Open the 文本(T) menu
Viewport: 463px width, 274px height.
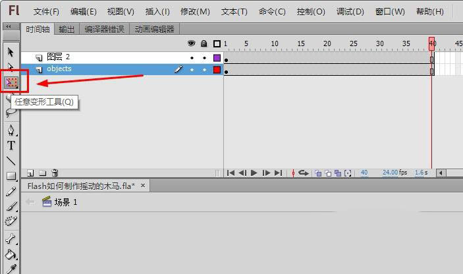point(234,12)
